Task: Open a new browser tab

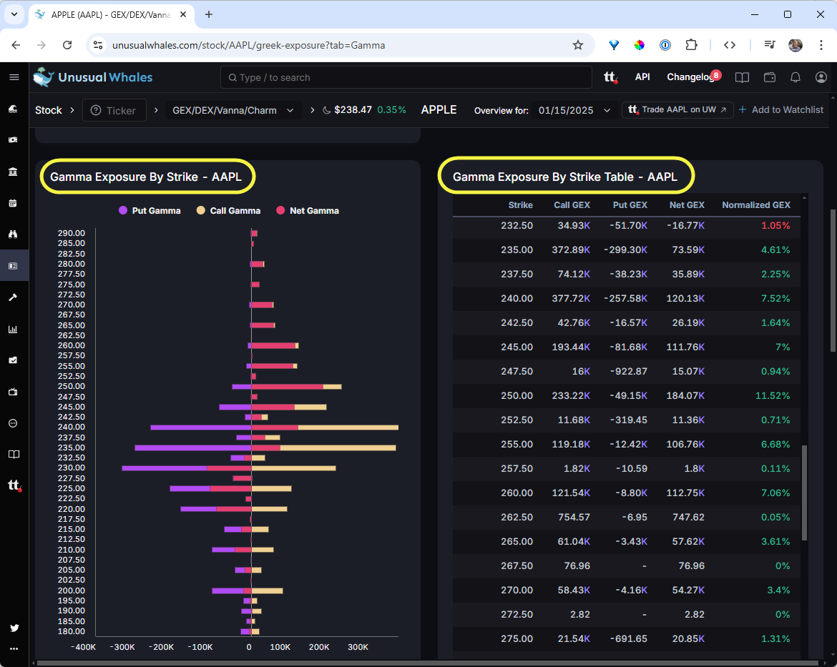Action: pos(209,14)
